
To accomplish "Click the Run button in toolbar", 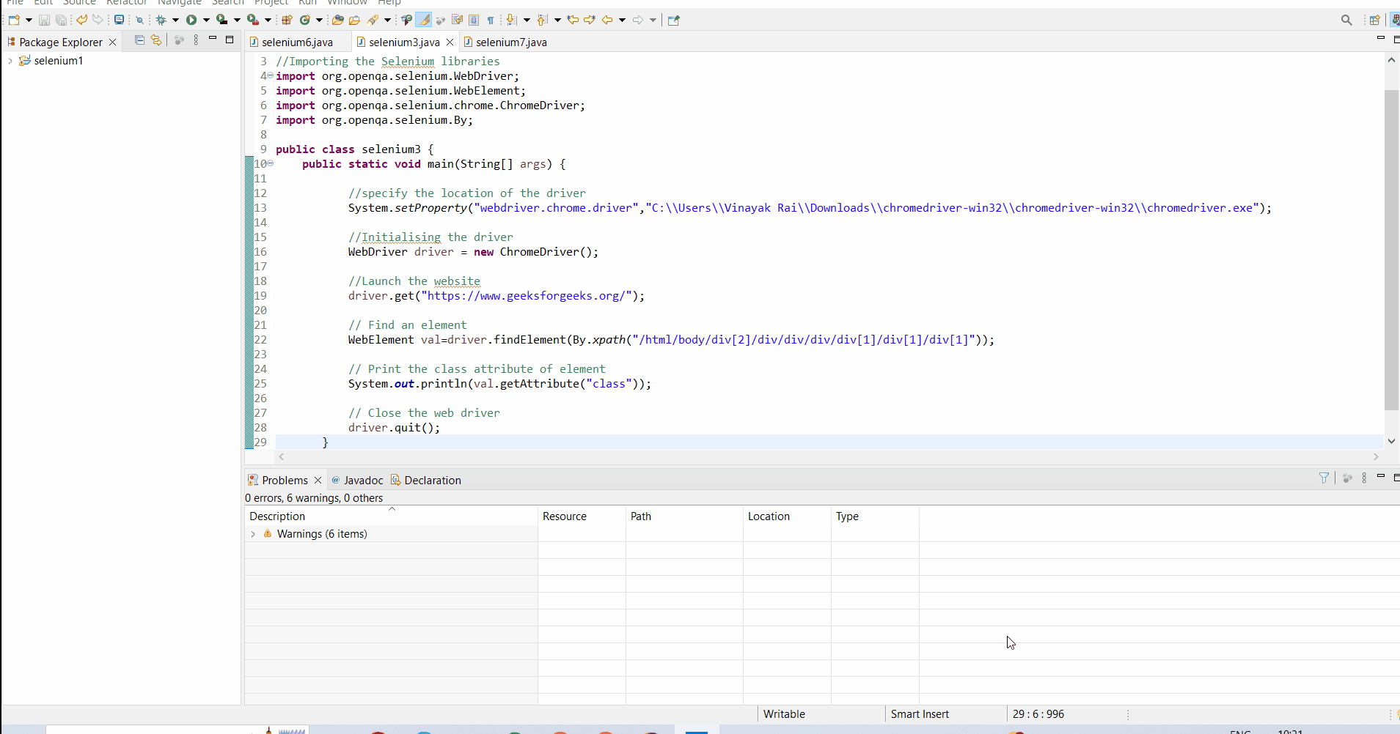I will point(191,20).
